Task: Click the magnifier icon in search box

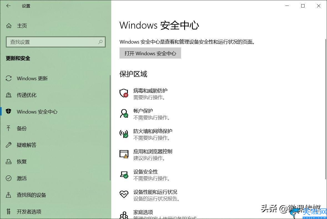Action: click(x=100, y=42)
